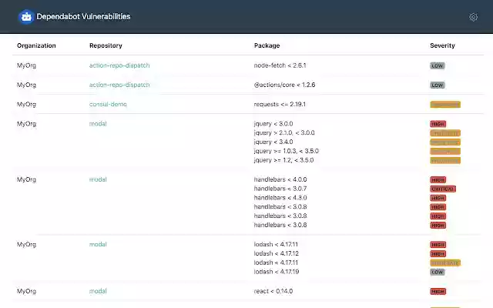The width and height of the screenshot is (493, 308).
Task: Select package text jquery < 3.0.0
Action: pos(273,124)
